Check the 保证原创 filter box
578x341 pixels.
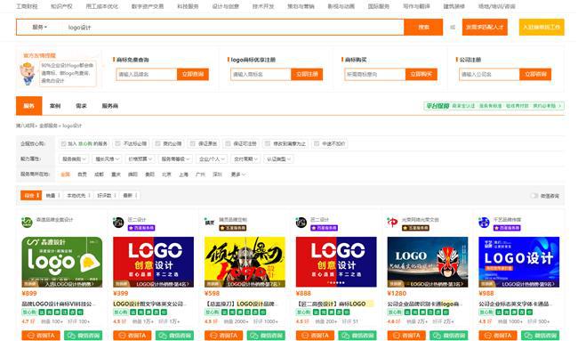pyautogui.click(x=192, y=143)
